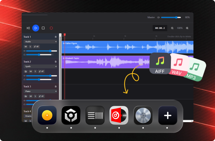This screenshot has width=215, height=141.
Task: Click the Track 2 volume speaker icon
Action: 24,76
